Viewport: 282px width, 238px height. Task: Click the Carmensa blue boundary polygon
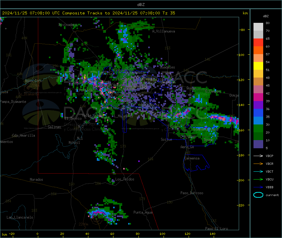196,163
